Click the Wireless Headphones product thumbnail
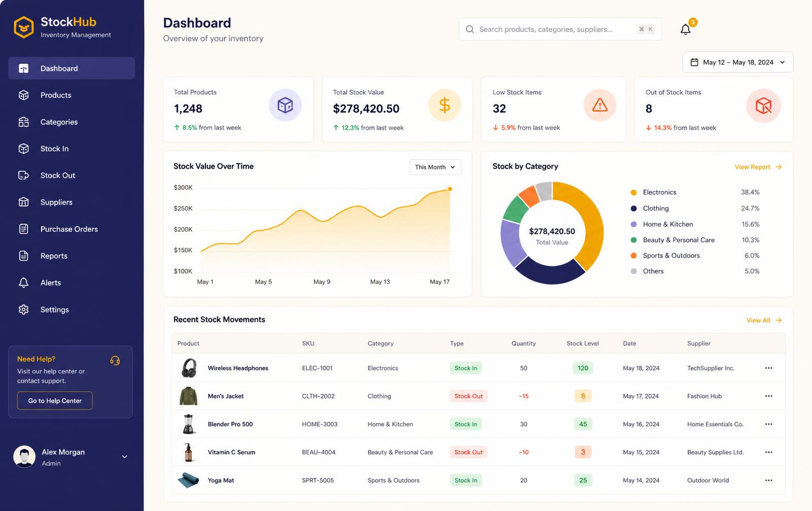Viewport: 812px width, 511px height. pos(189,368)
